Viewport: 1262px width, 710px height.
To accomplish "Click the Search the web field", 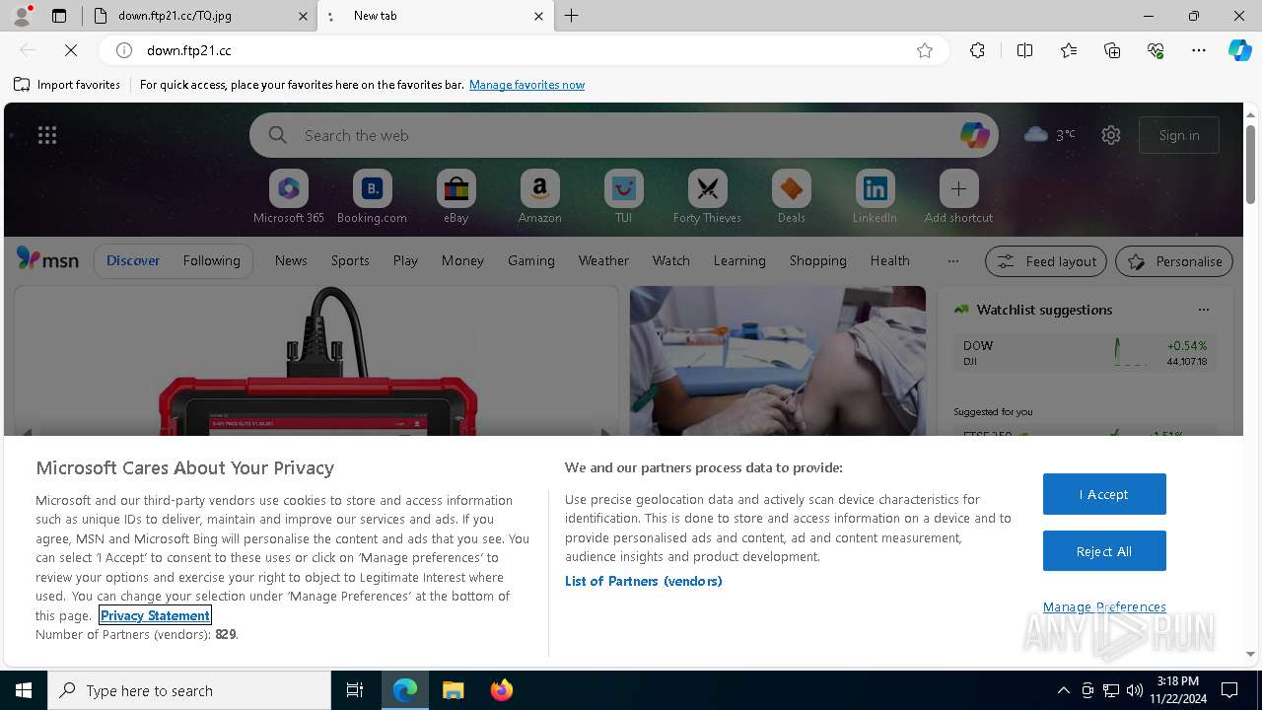I will [623, 135].
